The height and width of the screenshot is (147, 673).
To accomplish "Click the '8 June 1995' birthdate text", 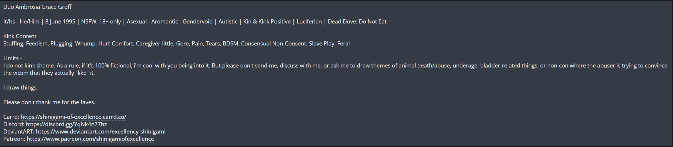I will coord(60,21).
